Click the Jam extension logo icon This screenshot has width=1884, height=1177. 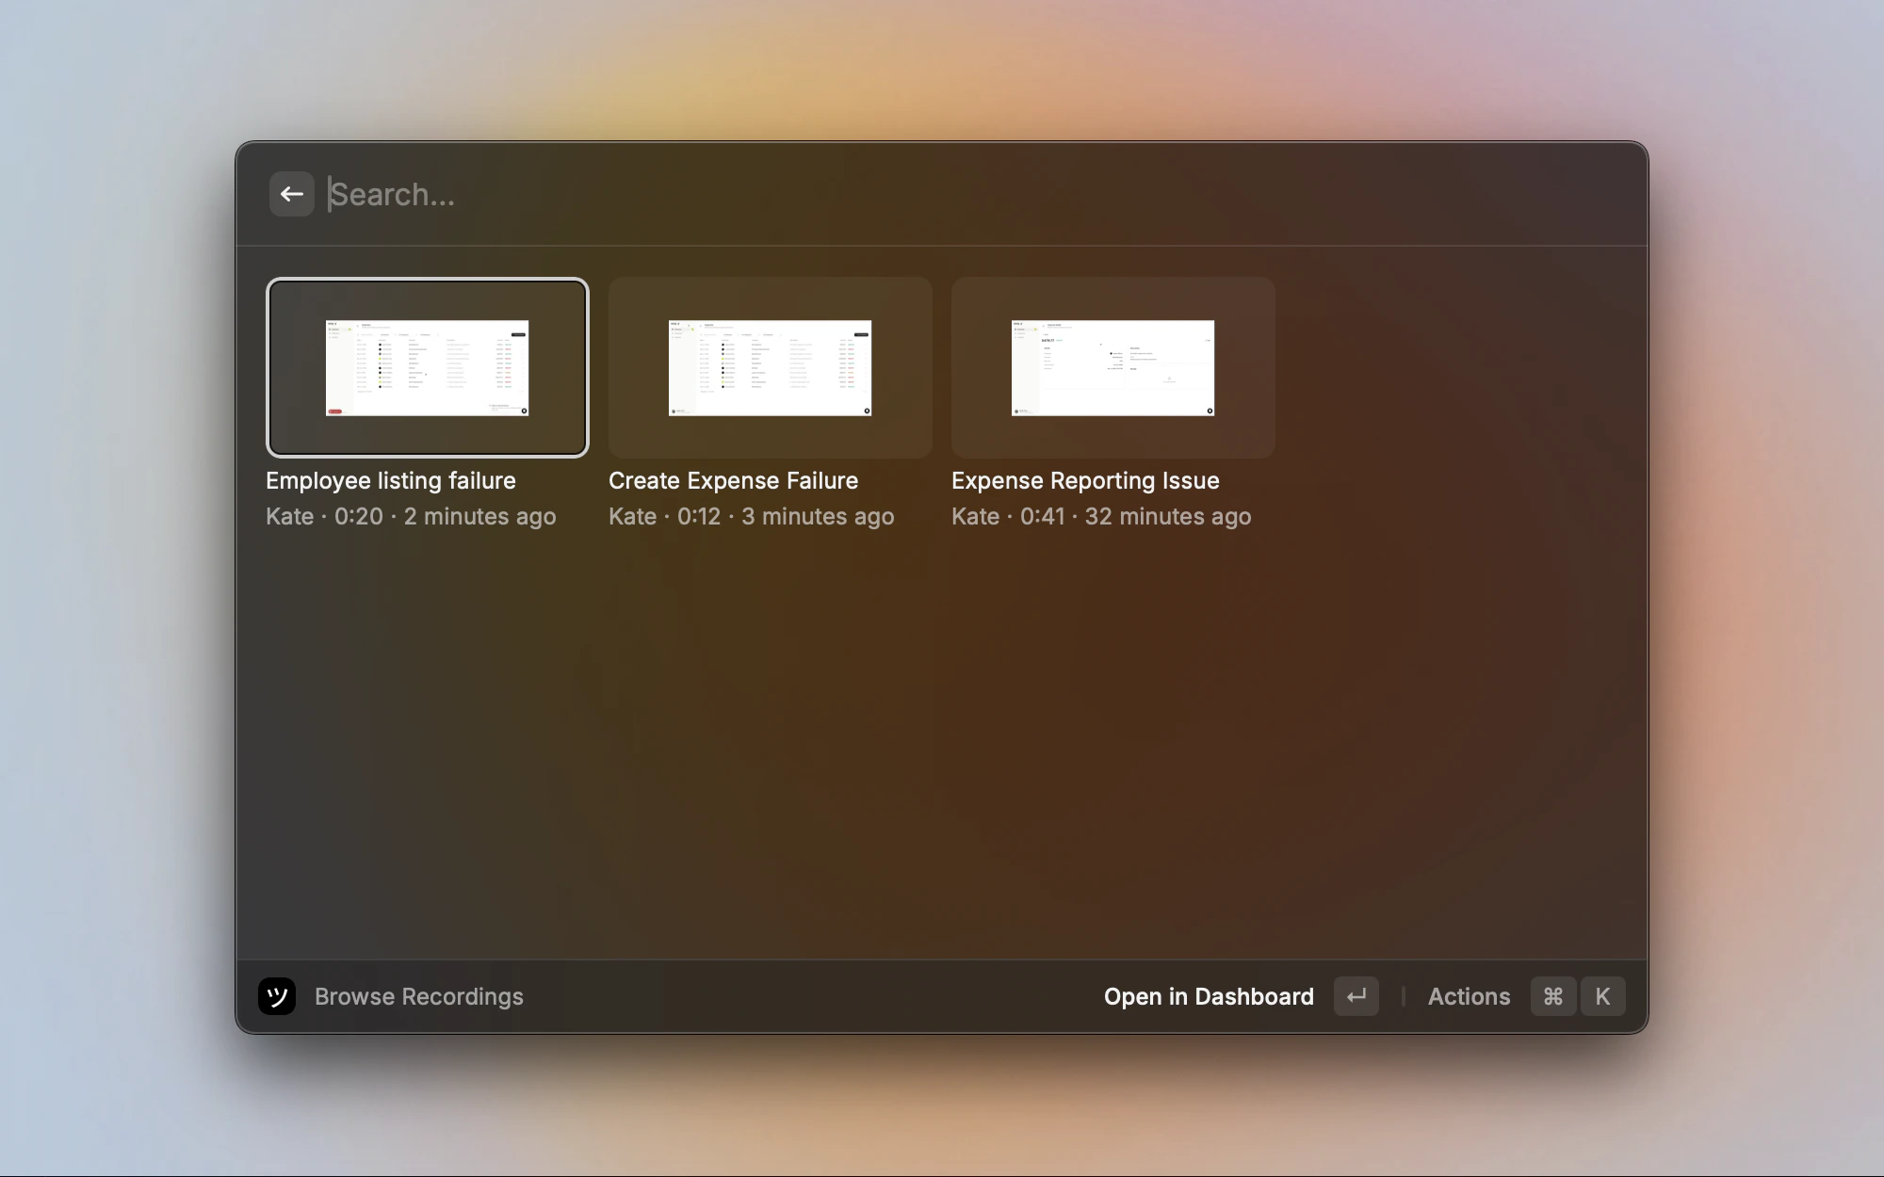click(x=277, y=996)
